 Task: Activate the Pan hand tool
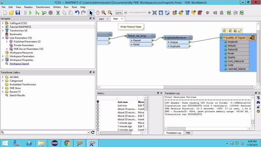tap(97, 13)
